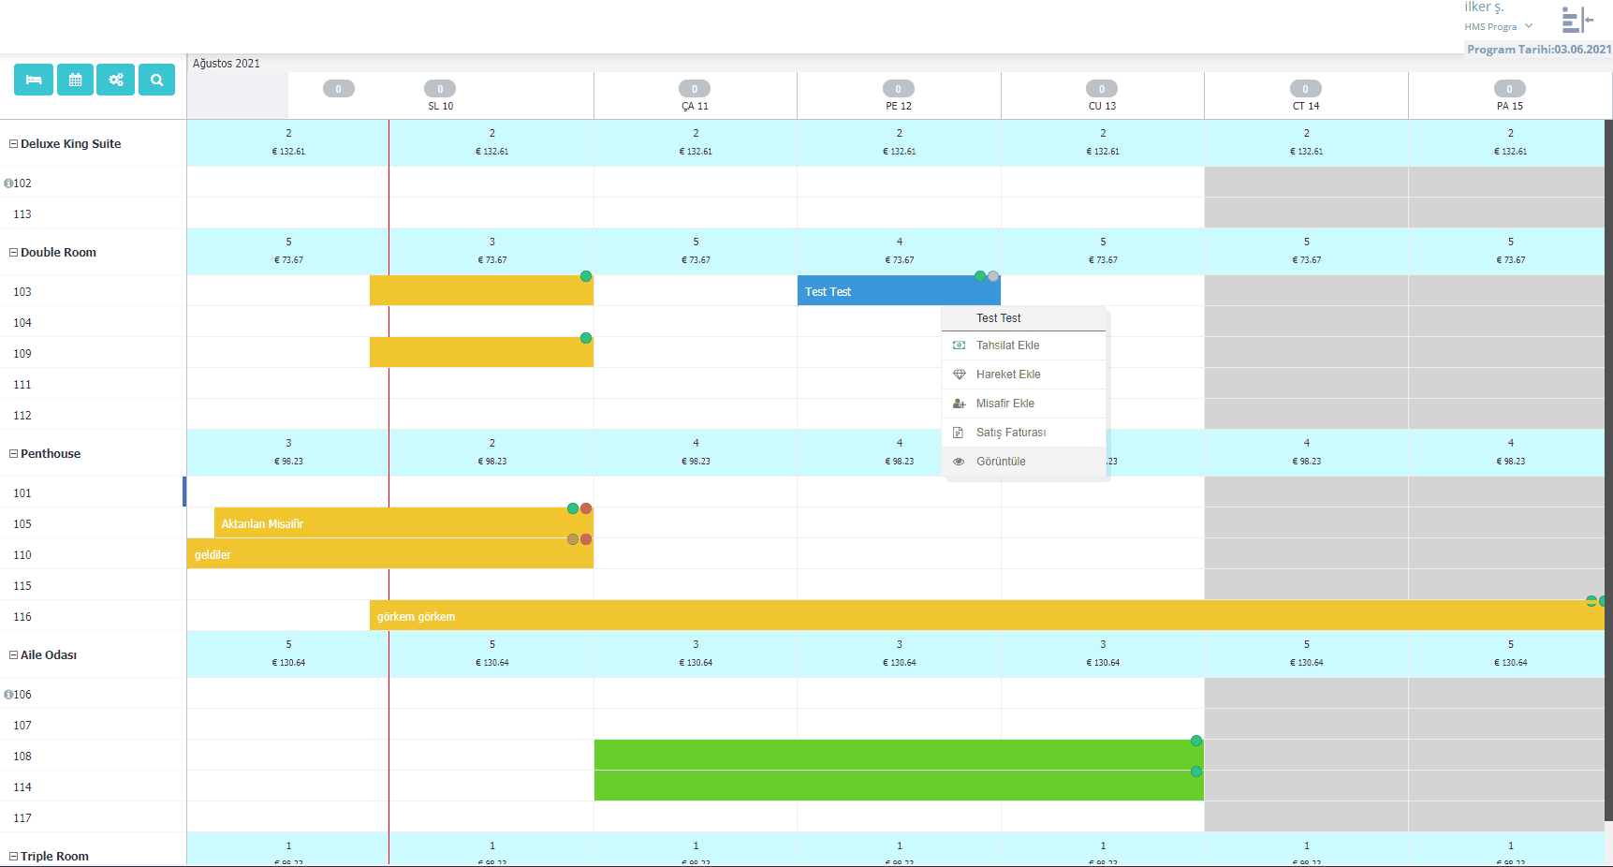
Task: Select the Aktarılan Misafir reservation bar
Action: pos(403,523)
